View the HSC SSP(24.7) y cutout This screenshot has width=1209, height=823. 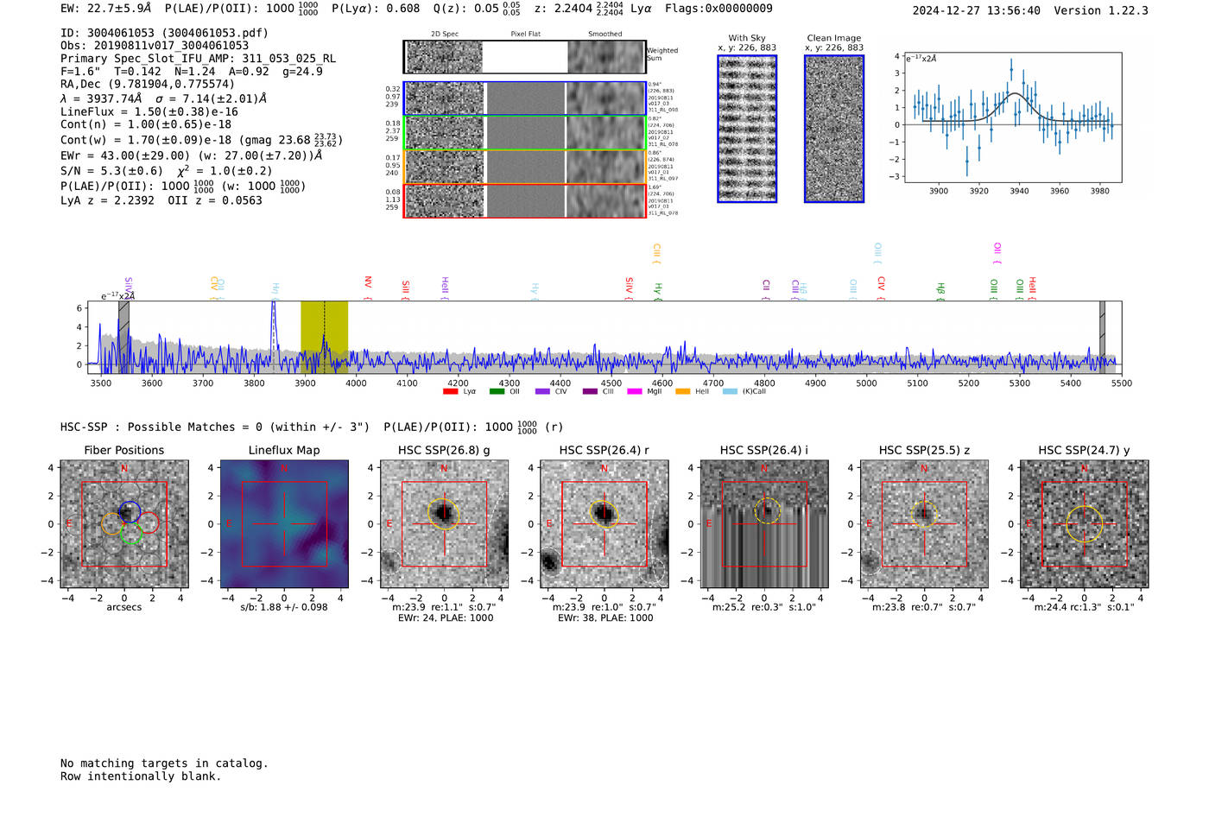(x=1084, y=524)
